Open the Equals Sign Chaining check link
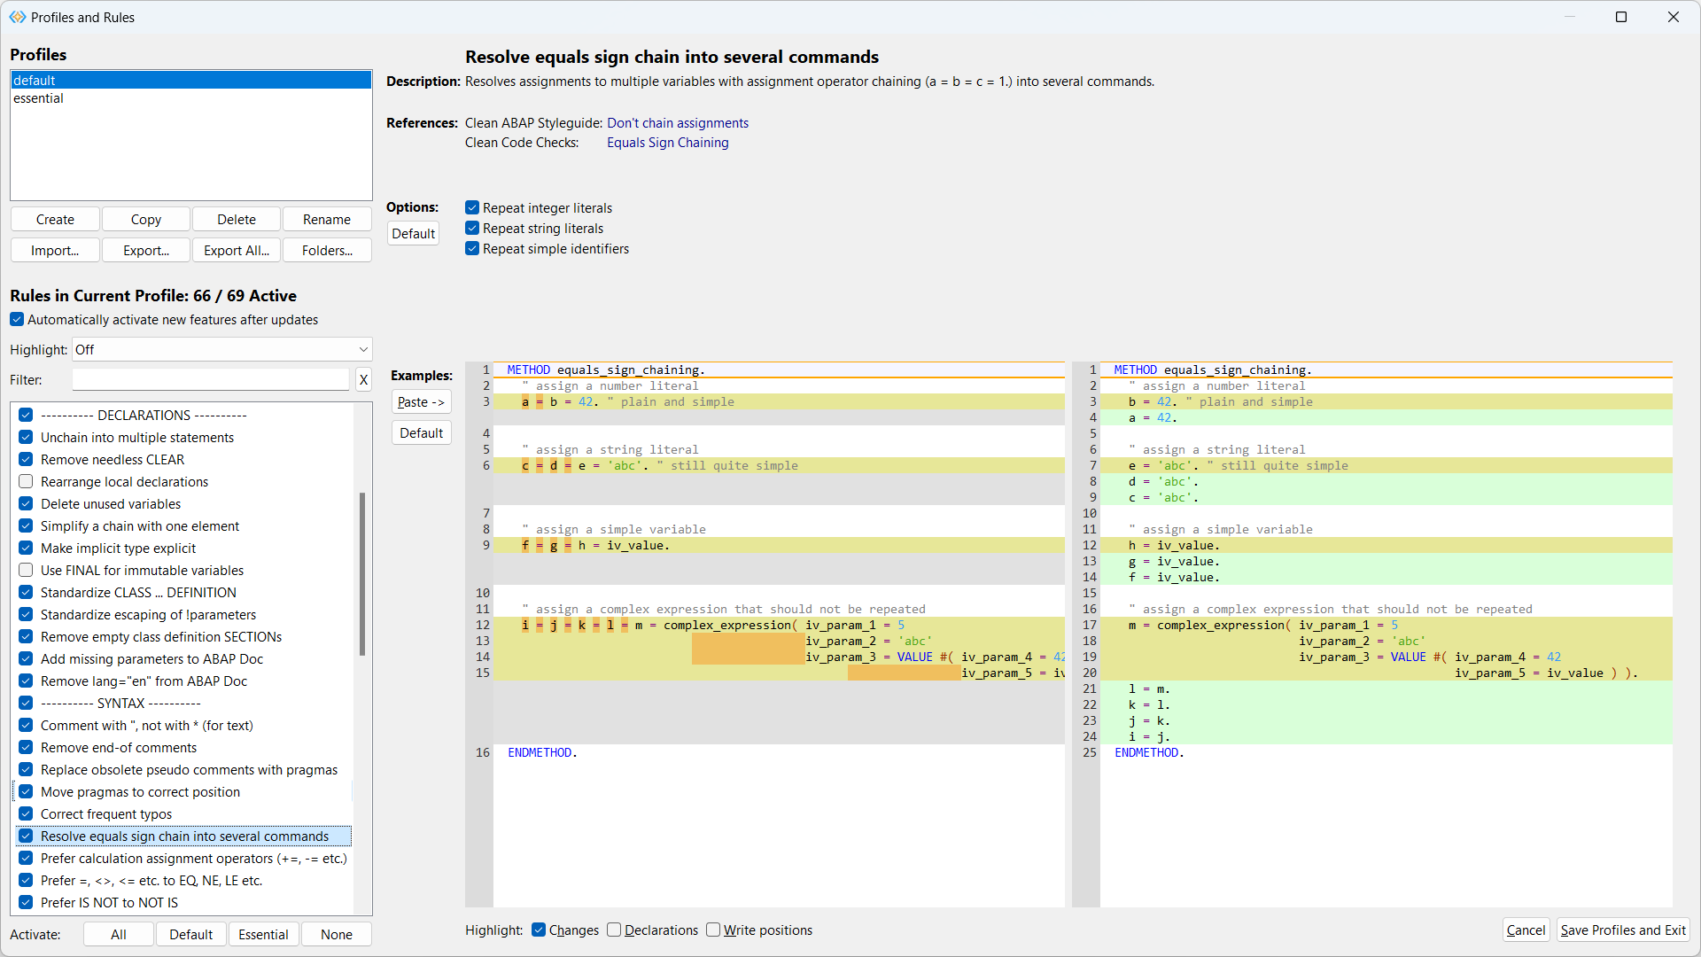Image resolution: width=1701 pixels, height=957 pixels. click(x=668, y=142)
